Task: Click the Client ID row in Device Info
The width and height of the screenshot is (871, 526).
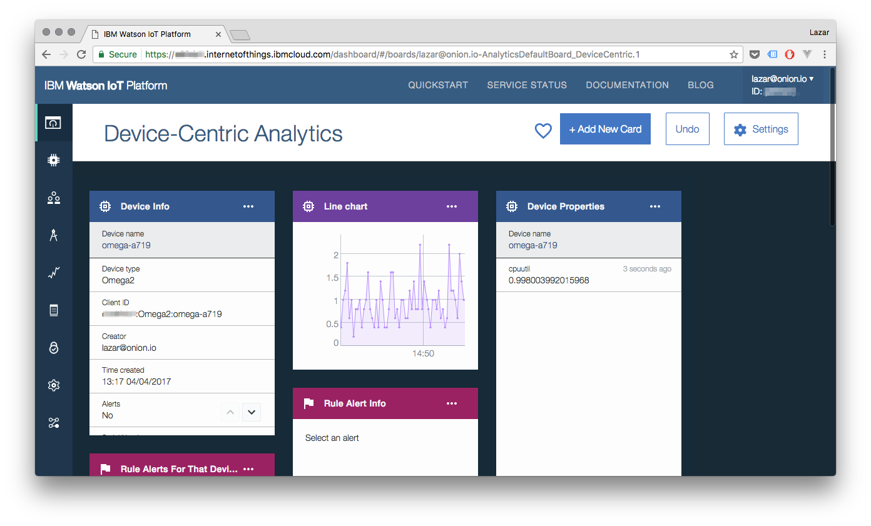Action: coord(182,308)
